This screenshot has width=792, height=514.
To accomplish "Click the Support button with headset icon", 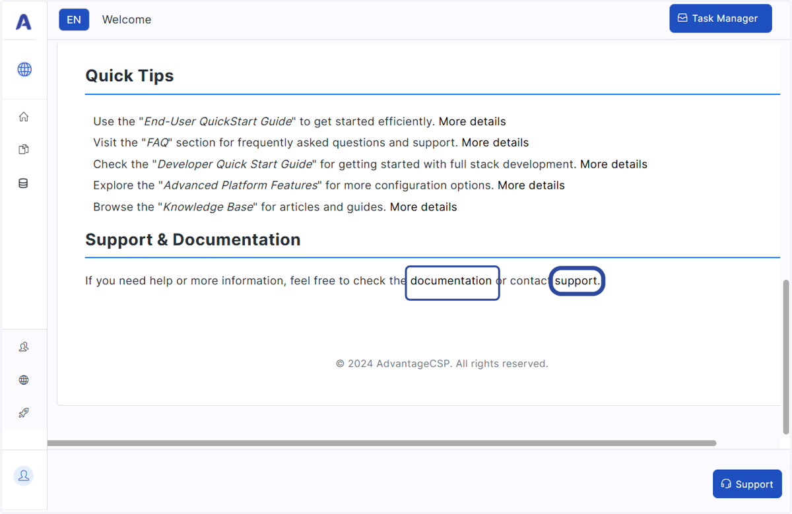I will tap(747, 484).
